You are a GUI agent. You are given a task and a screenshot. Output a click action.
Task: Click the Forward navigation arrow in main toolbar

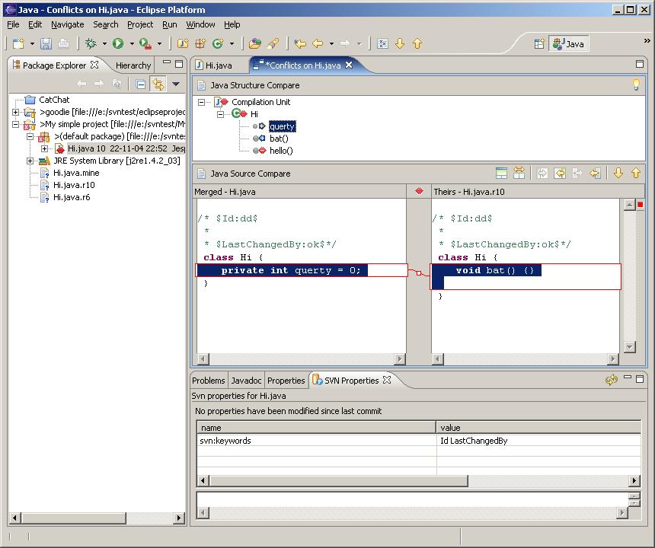(x=344, y=43)
